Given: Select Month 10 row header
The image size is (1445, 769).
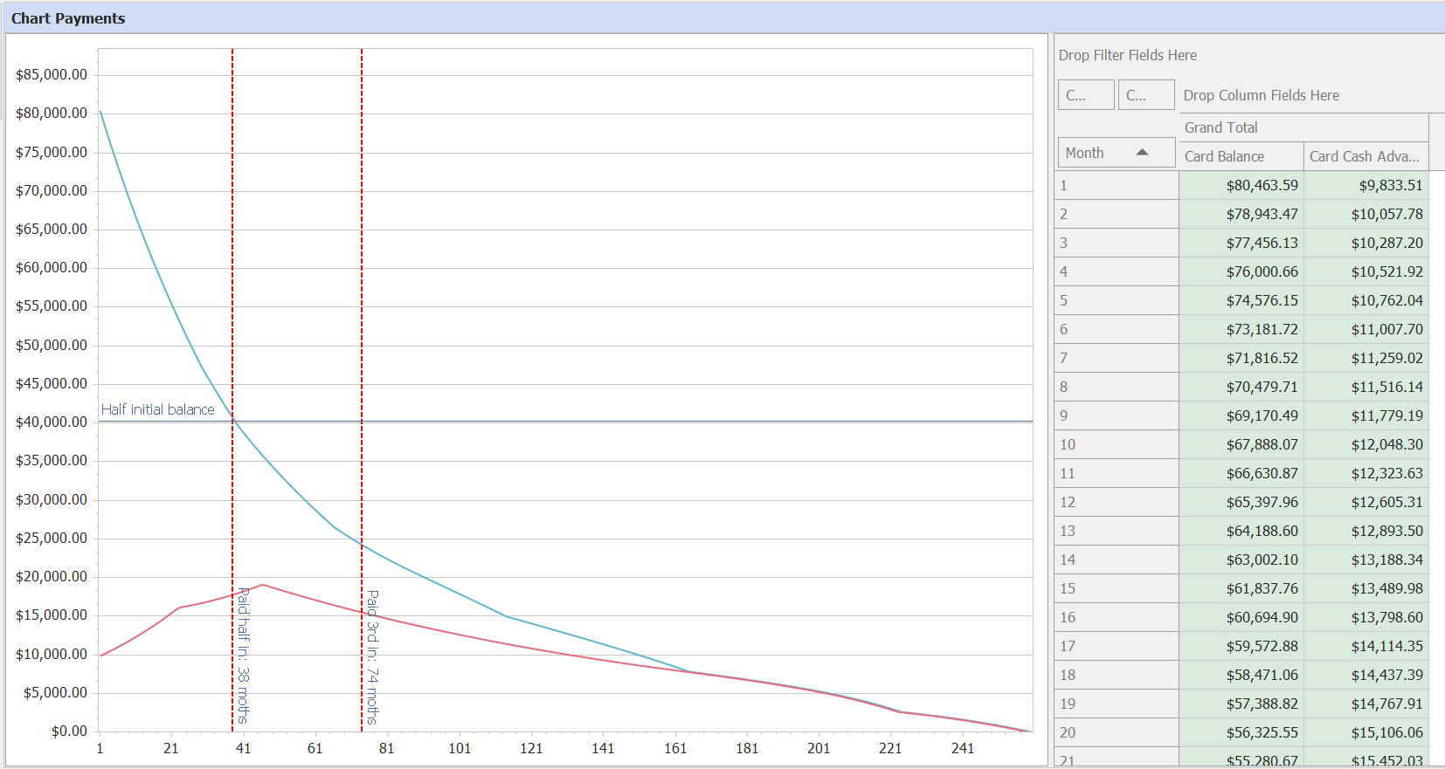Looking at the screenshot, I should [x=1116, y=444].
